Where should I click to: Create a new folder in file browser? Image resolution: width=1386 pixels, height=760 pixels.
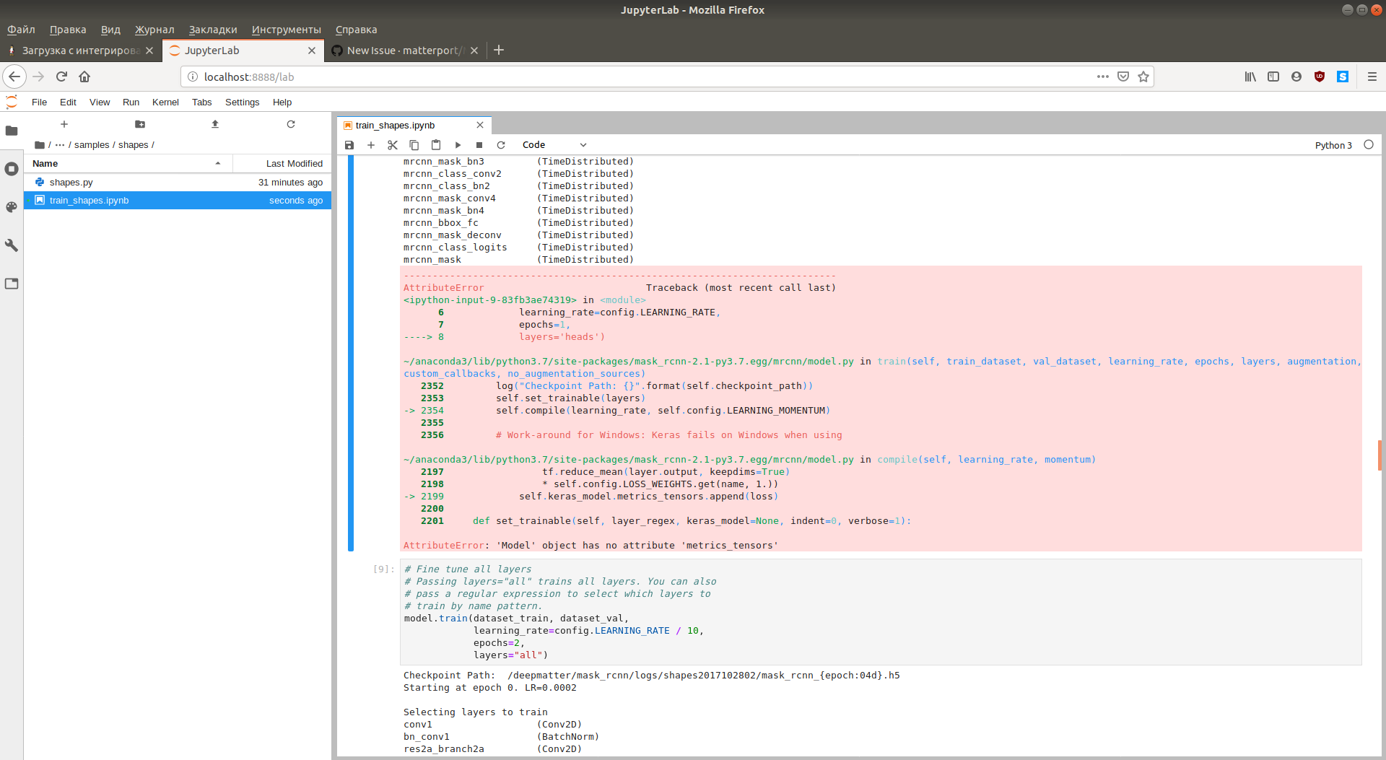(140, 124)
